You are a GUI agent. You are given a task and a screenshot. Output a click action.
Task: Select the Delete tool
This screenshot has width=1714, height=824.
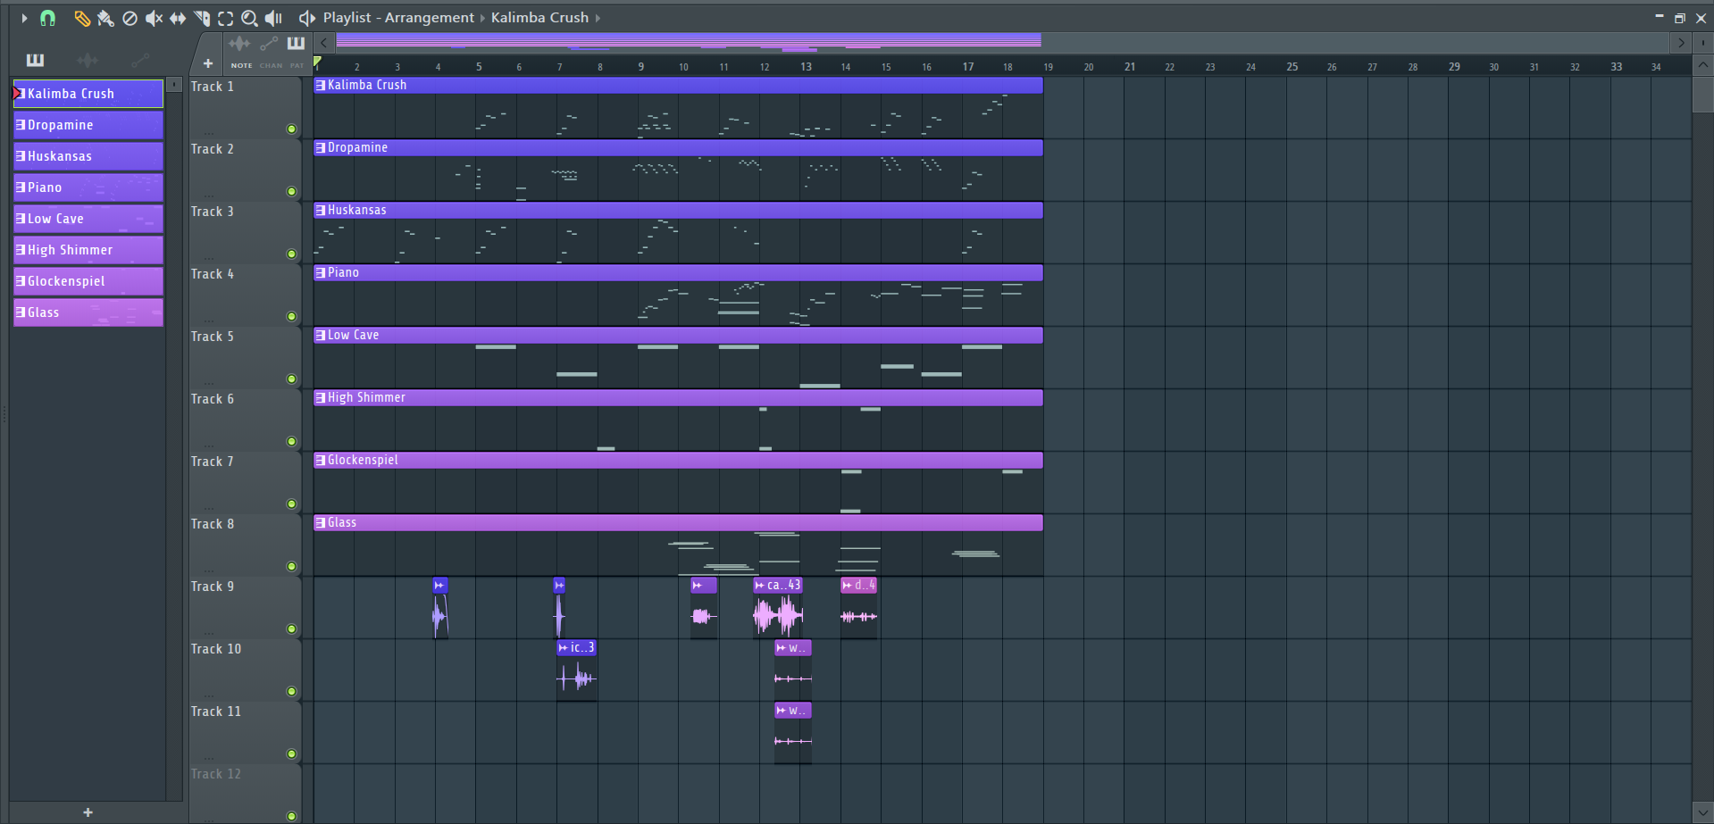coord(130,18)
